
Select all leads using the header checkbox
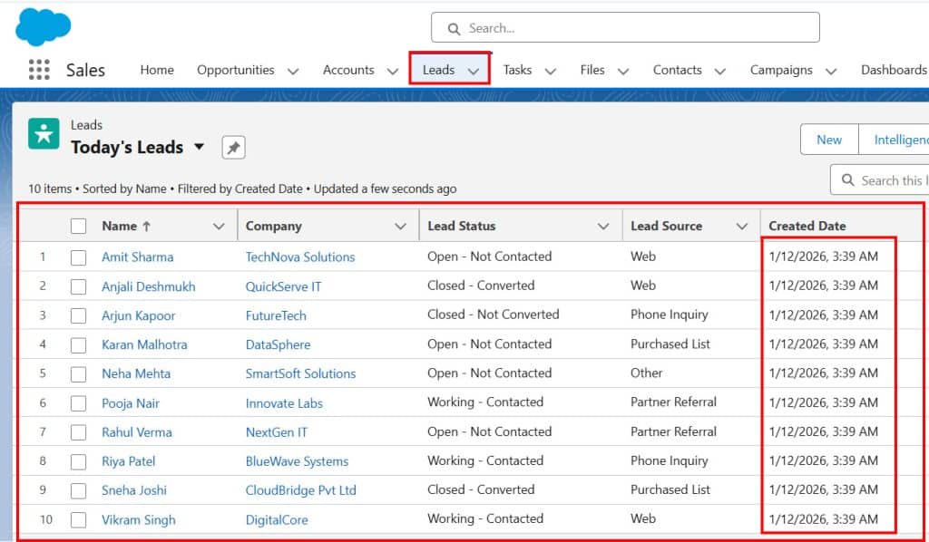click(x=78, y=225)
